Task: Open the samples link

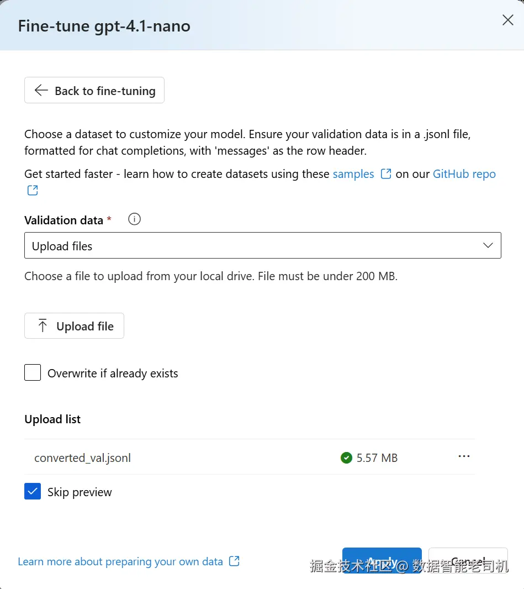Action: [x=353, y=174]
